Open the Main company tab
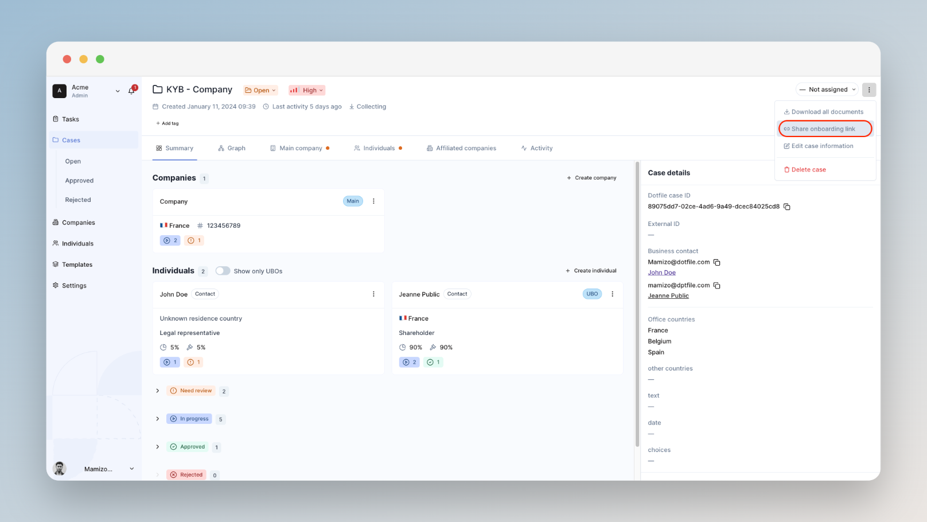Image resolution: width=927 pixels, height=522 pixels. 299,148
